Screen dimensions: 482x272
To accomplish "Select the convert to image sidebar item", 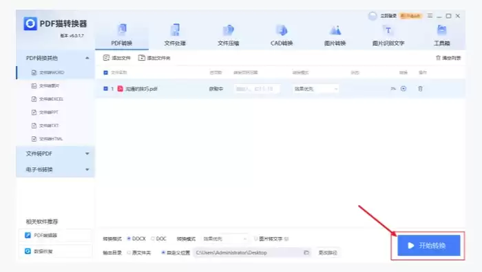I will tap(55, 86).
